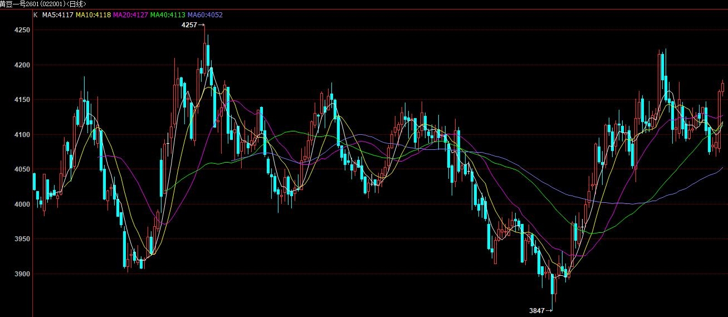Screen dimensions: 728x317
Task: Click the 3847 low price marker
Action: point(537,310)
